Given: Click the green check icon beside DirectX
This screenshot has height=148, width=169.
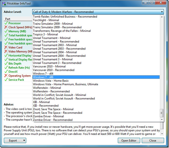Looking at the screenshot, I should (x=6, y=72).
